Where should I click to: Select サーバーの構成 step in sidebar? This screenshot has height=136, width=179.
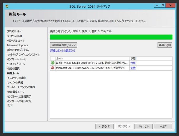pyautogui.click(x=15, y=83)
